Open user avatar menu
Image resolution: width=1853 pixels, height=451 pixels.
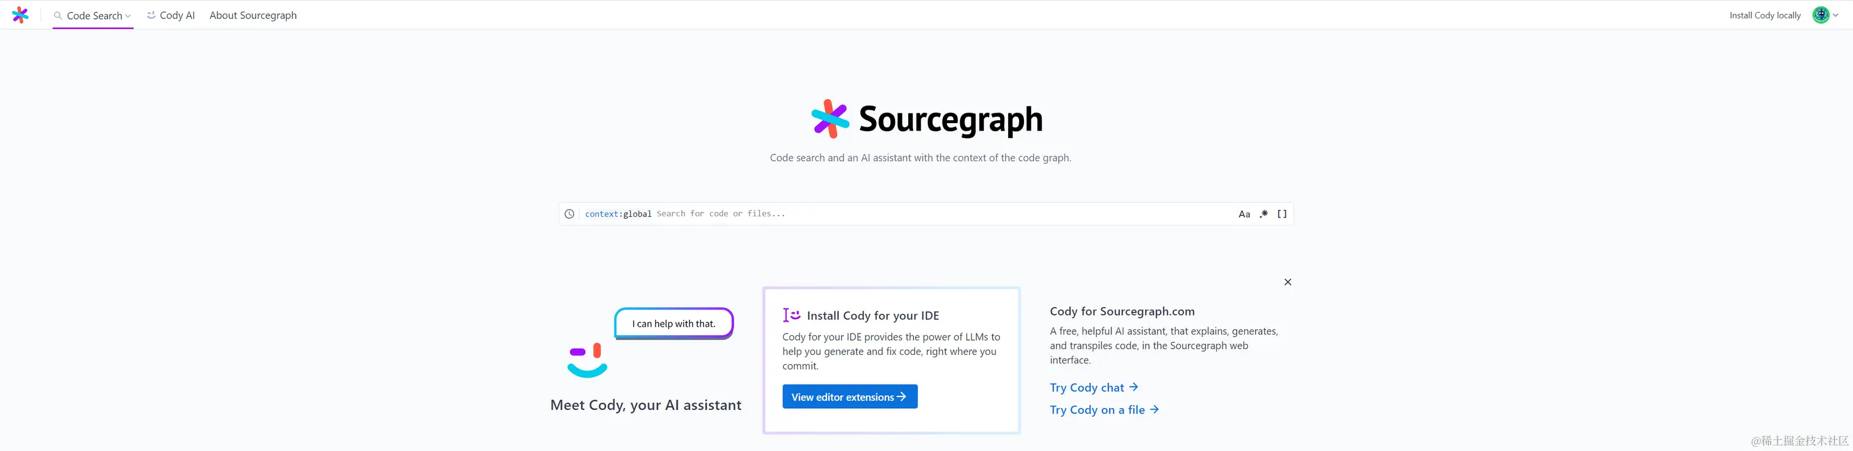pos(1821,15)
